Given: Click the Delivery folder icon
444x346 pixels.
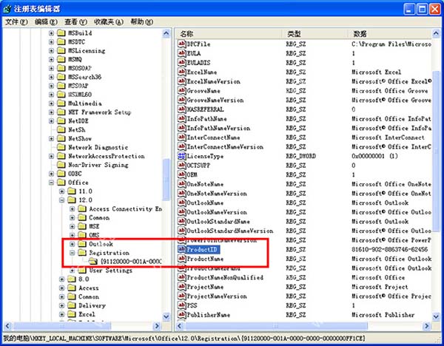Looking at the screenshot, I should tap(72, 305).
